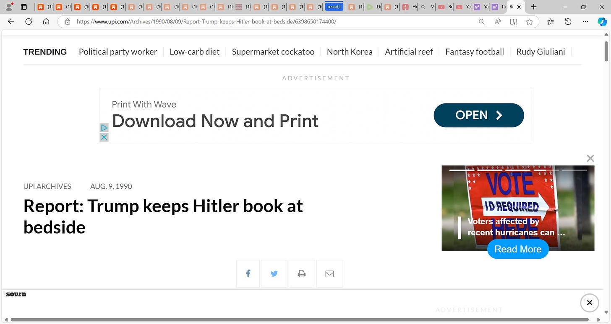Click the vertical scrollbar thumb
Screen dimensions: 611x324
pos(606,51)
